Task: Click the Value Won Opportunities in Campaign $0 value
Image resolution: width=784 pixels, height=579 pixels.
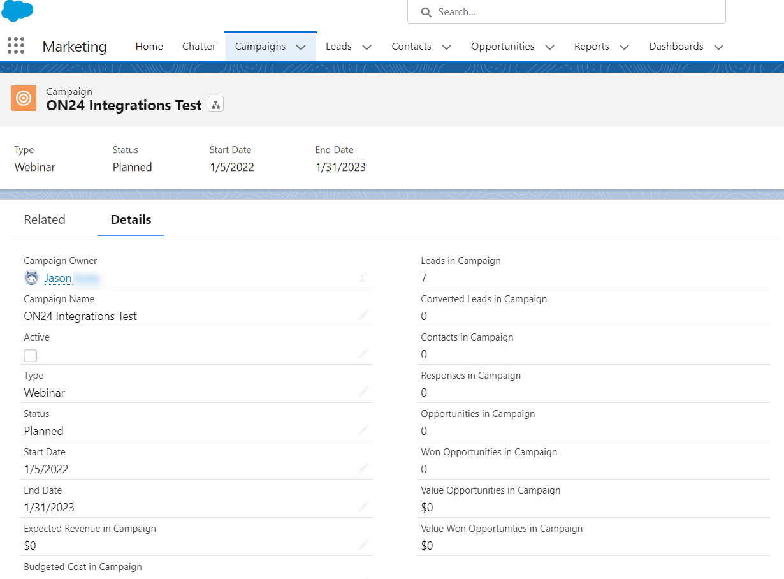Action: 427,546
